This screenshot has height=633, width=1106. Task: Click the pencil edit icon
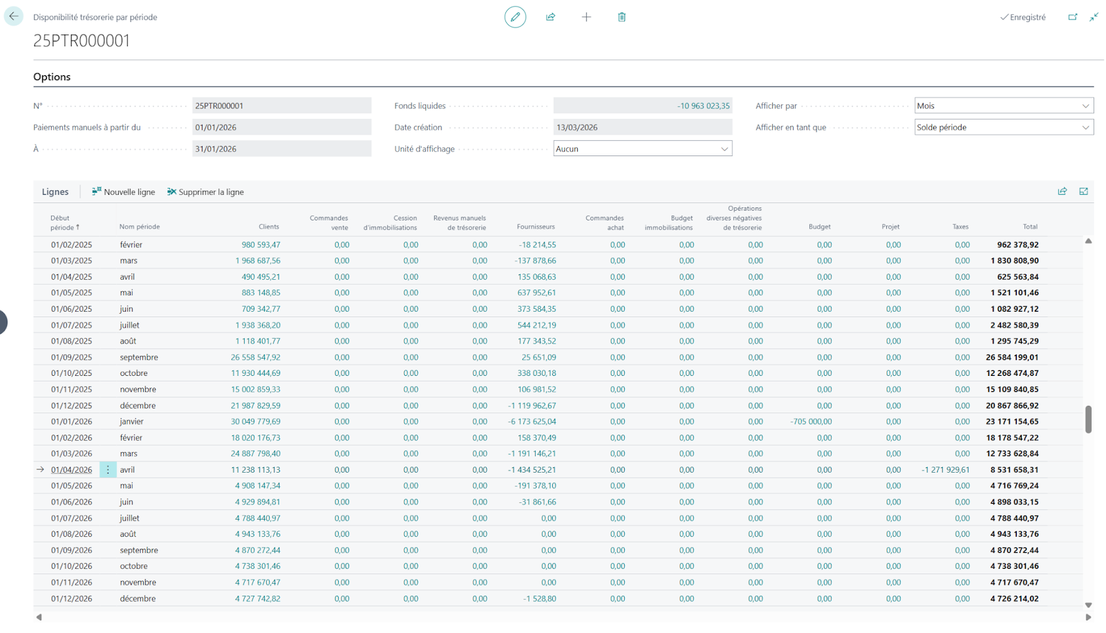tap(515, 17)
